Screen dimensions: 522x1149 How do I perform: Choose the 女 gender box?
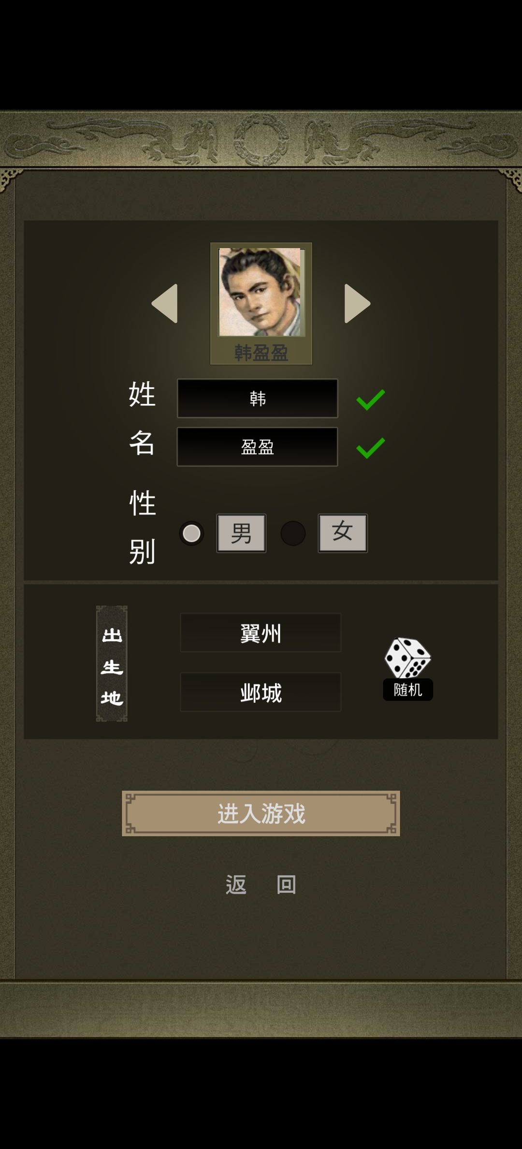(x=343, y=533)
